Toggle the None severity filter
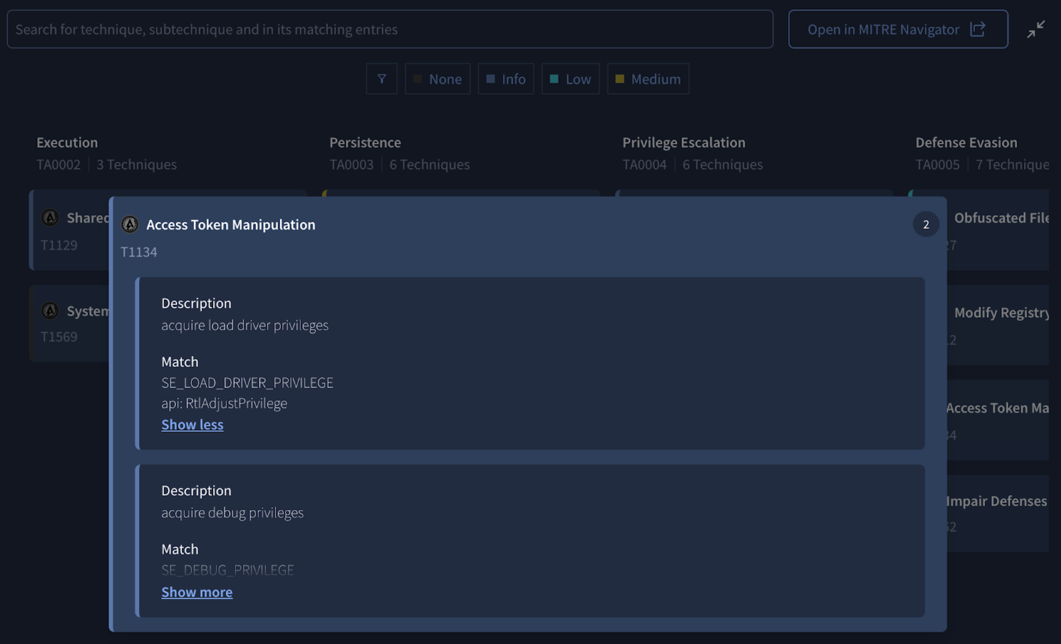The image size is (1061, 644). [x=437, y=79]
